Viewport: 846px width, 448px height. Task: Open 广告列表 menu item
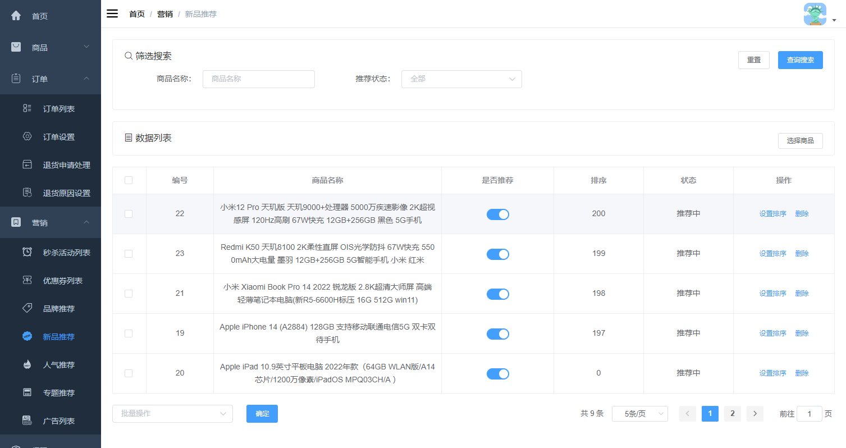[x=51, y=420]
